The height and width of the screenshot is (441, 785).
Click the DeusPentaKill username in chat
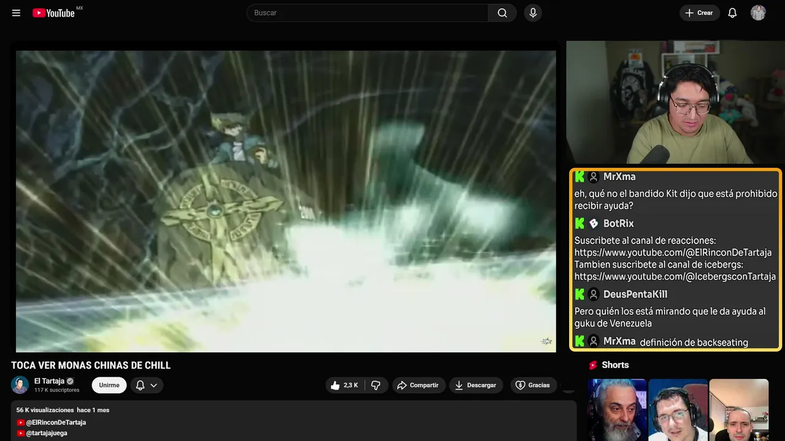(x=635, y=295)
